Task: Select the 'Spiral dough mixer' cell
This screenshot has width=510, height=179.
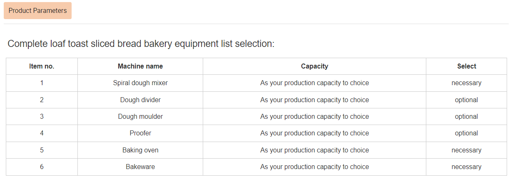Action: (x=140, y=83)
